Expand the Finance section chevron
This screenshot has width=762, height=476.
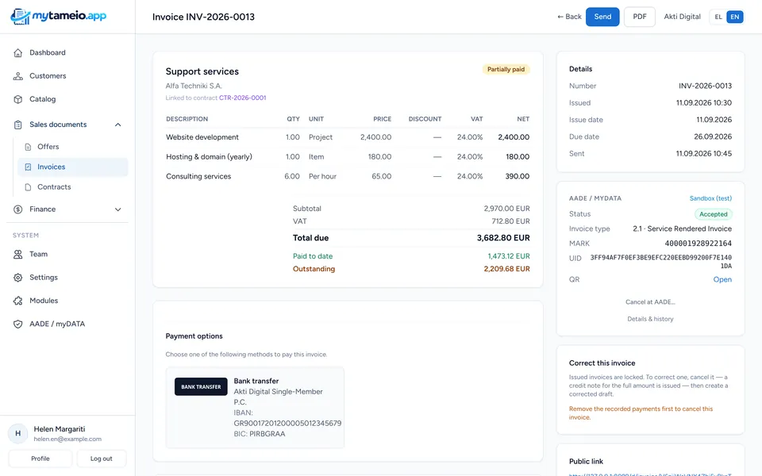point(117,209)
